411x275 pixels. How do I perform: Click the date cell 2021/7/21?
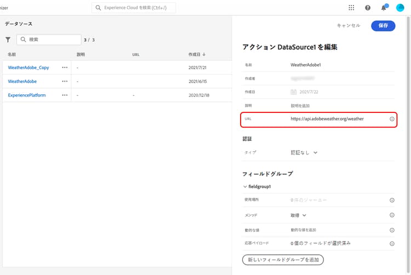point(197,67)
